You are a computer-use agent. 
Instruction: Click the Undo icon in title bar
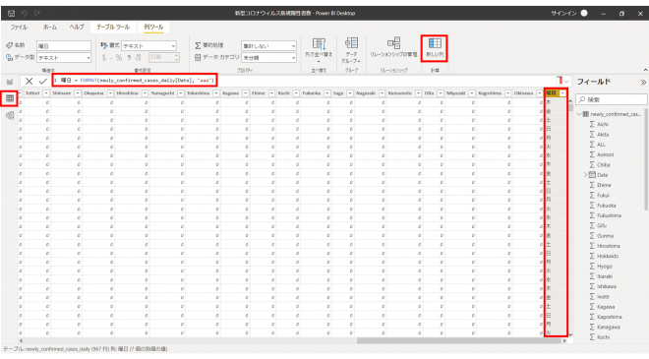(24, 13)
